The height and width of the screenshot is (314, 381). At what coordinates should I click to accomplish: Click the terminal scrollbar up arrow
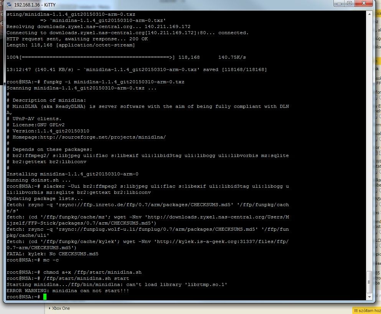pyautogui.click(x=369, y=14)
